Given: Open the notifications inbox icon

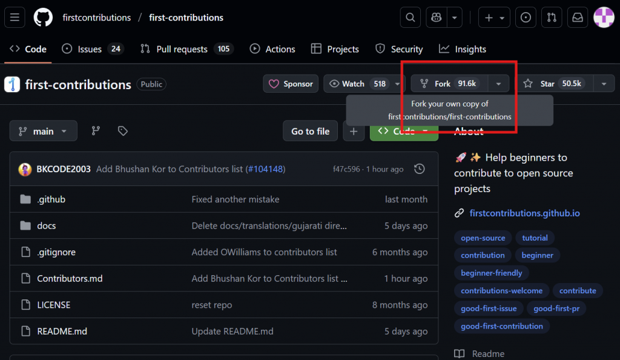Looking at the screenshot, I should click(578, 18).
